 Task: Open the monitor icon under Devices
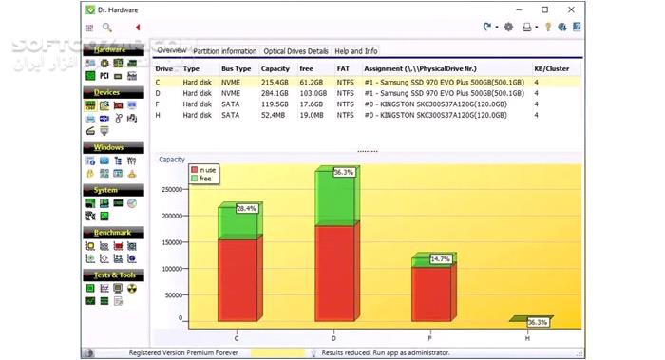132,105
